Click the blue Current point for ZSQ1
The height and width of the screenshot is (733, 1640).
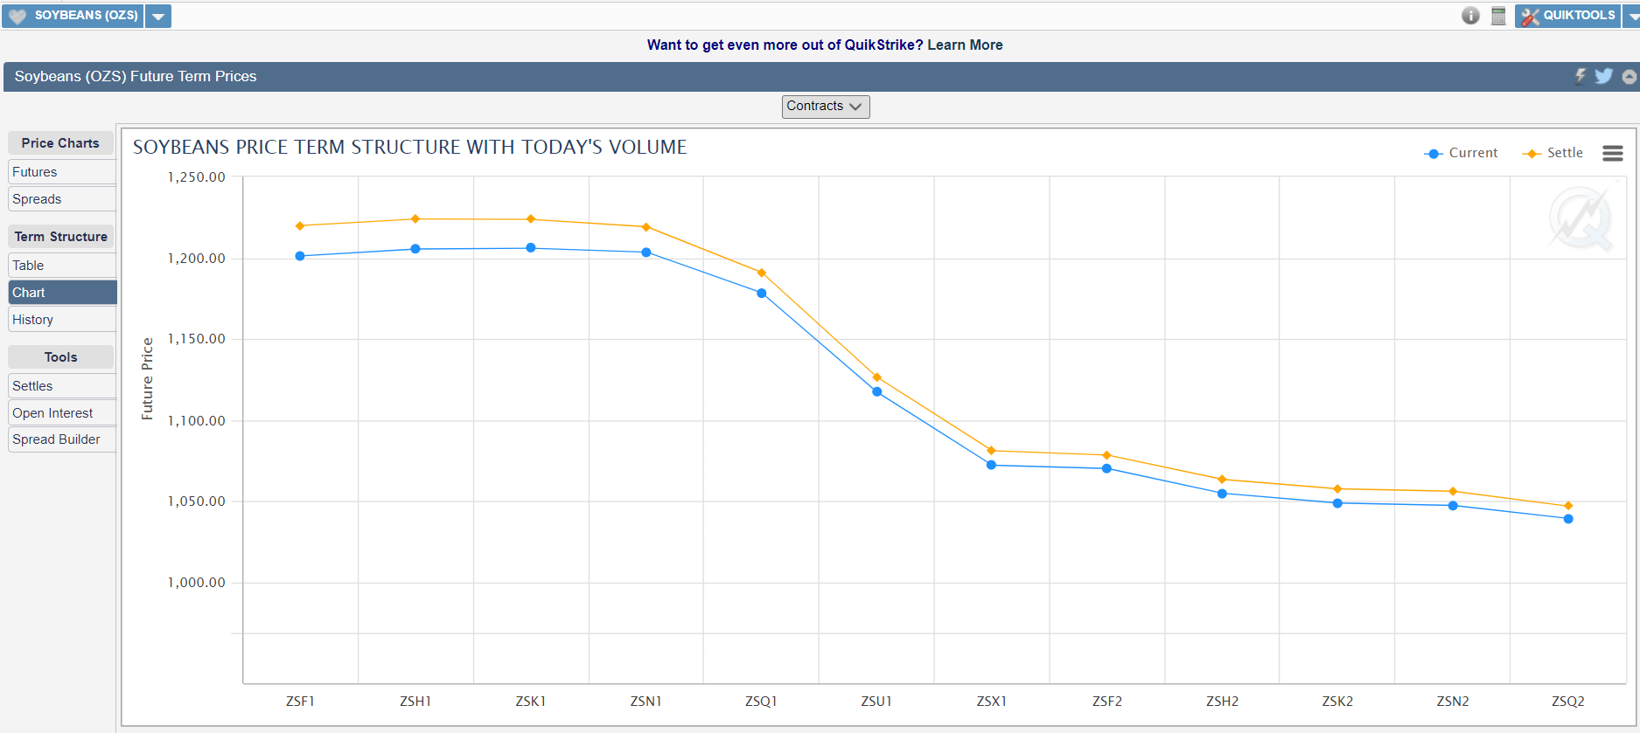(762, 294)
